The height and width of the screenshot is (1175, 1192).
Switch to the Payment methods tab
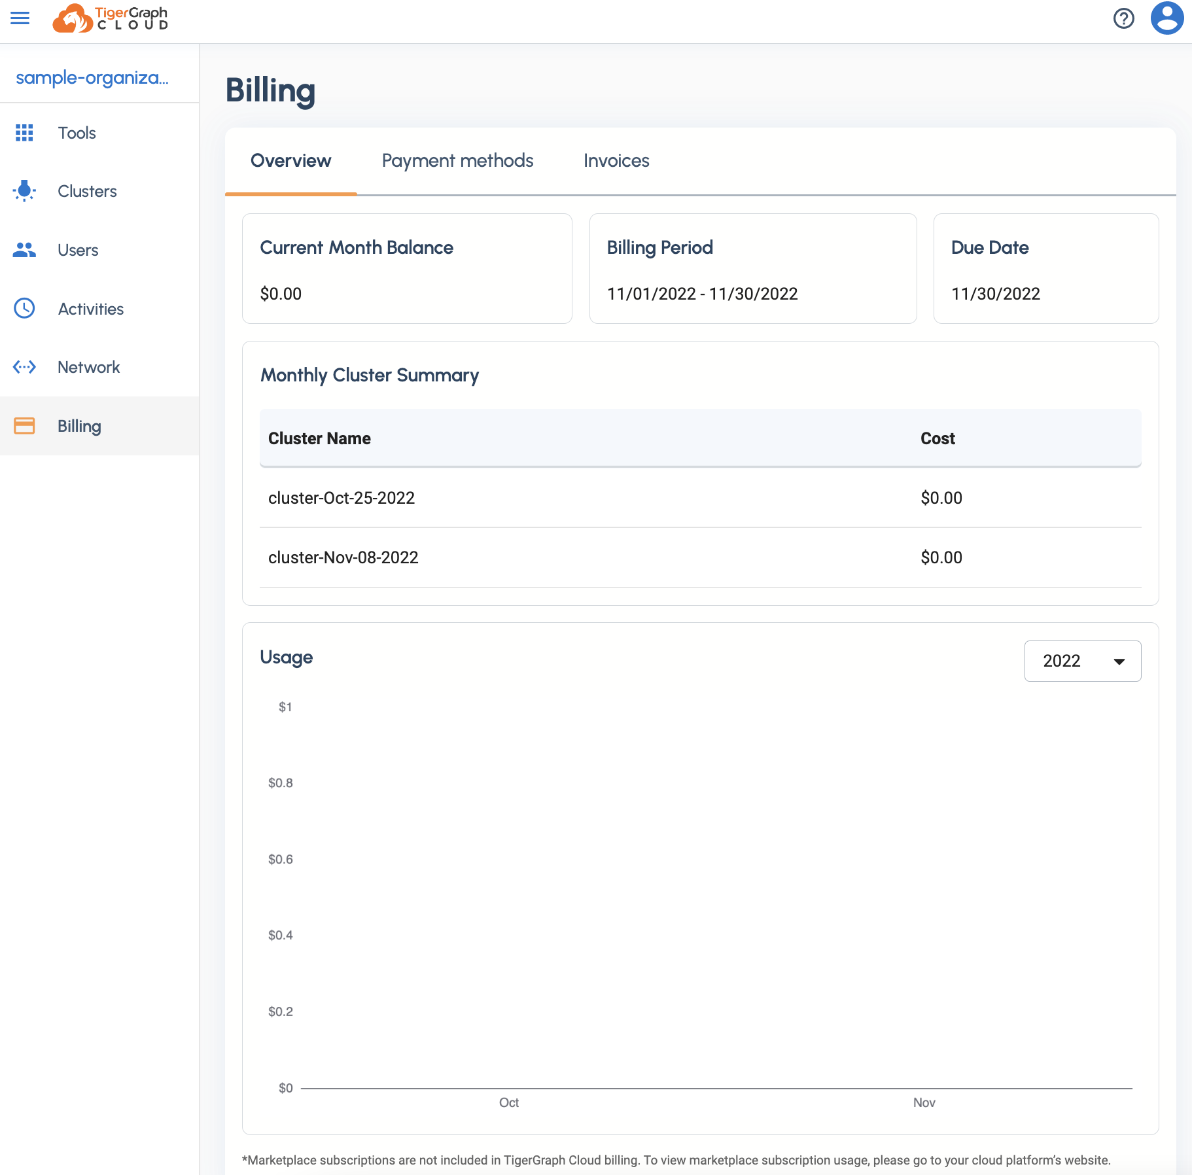457,160
